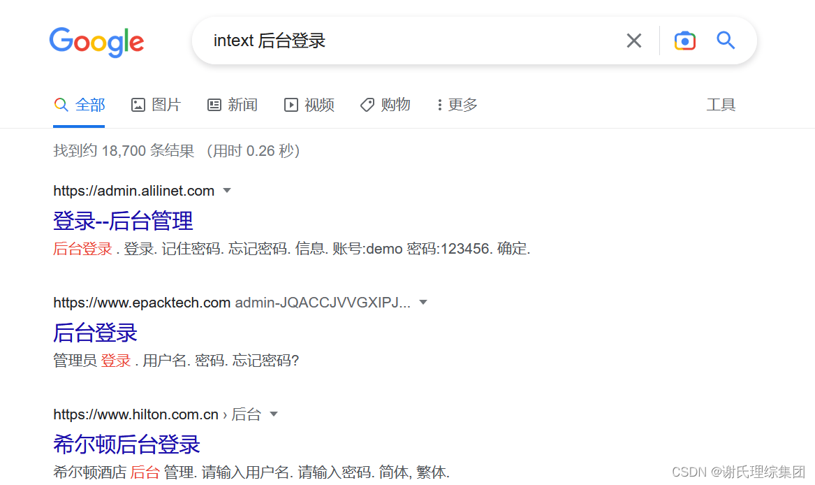Image resolution: width=815 pixels, height=485 pixels.
Task: Click the snippet containing 账号:demo 密码:123456
Action: 292,249
